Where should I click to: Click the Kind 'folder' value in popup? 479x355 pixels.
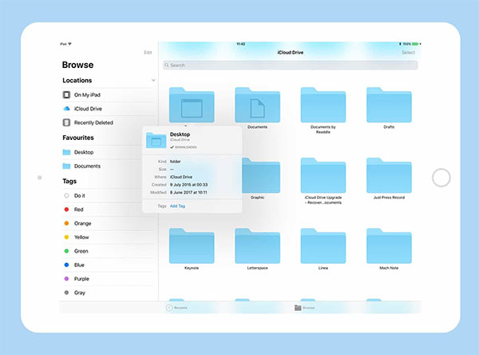tap(176, 162)
